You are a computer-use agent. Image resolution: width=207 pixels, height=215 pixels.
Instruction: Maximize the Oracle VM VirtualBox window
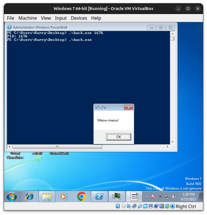click(x=188, y=9)
